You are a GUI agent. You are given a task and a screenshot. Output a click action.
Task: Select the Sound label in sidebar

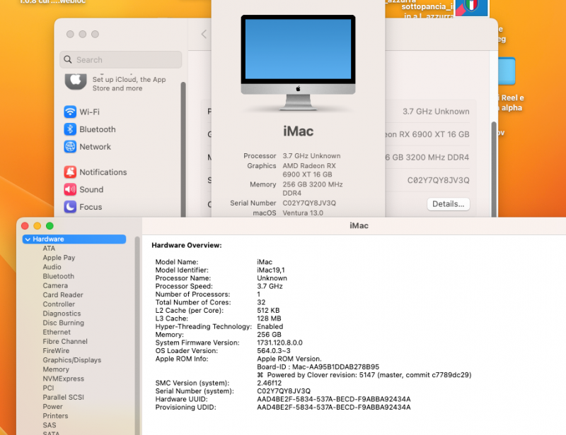pos(91,189)
